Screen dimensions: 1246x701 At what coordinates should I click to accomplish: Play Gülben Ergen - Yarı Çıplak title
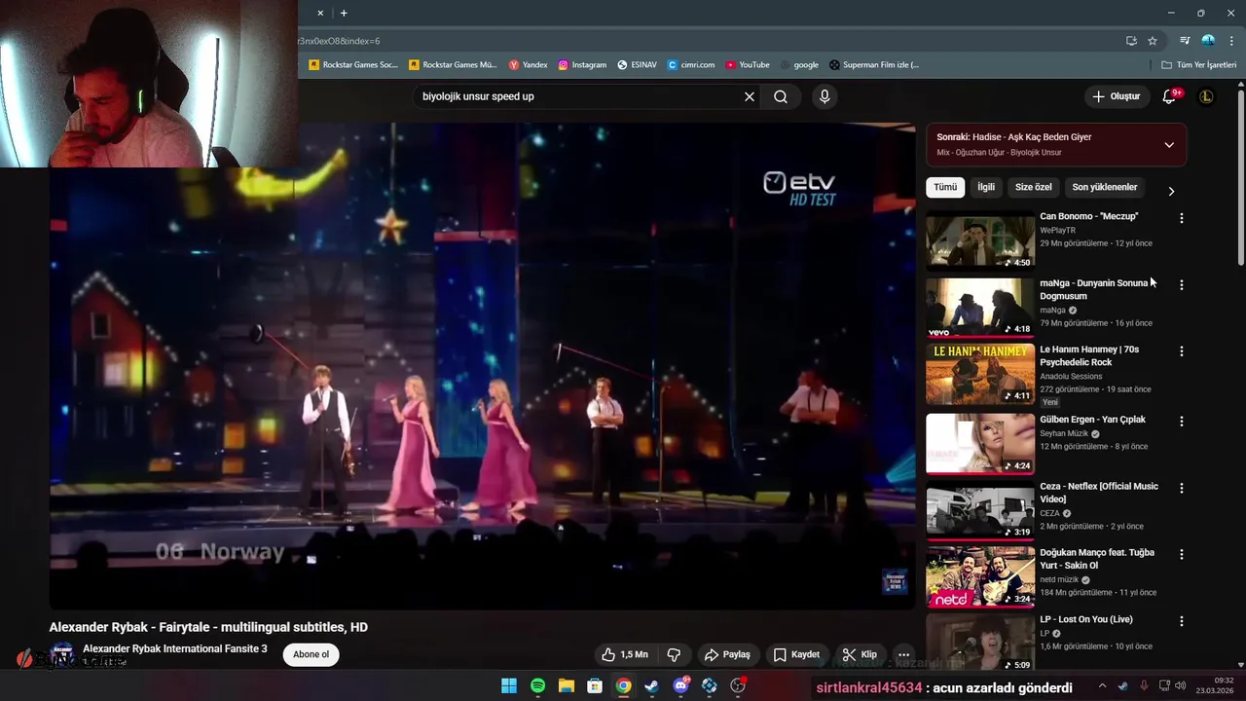coord(1092,420)
